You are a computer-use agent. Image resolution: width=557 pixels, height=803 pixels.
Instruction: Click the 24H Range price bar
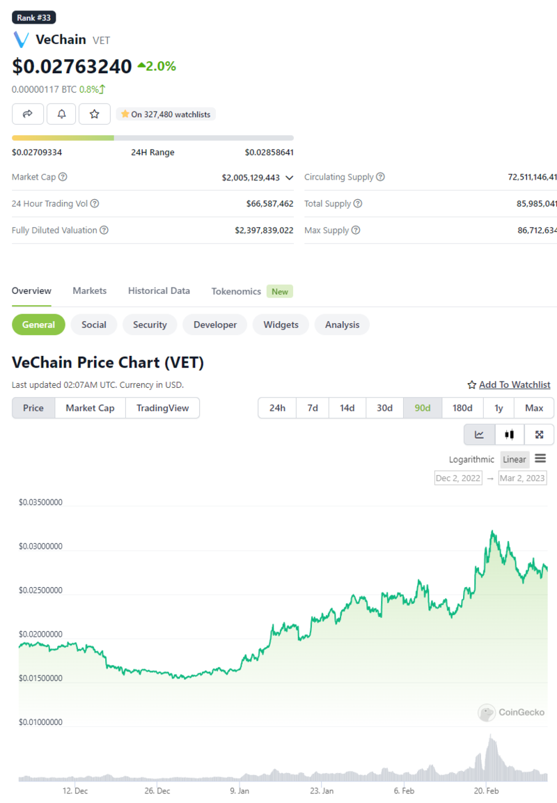pos(152,138)
